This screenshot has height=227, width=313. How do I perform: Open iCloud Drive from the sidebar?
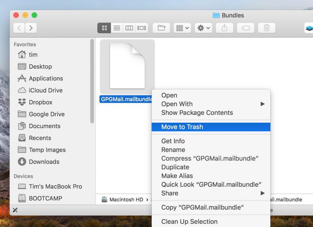(44, 90)
